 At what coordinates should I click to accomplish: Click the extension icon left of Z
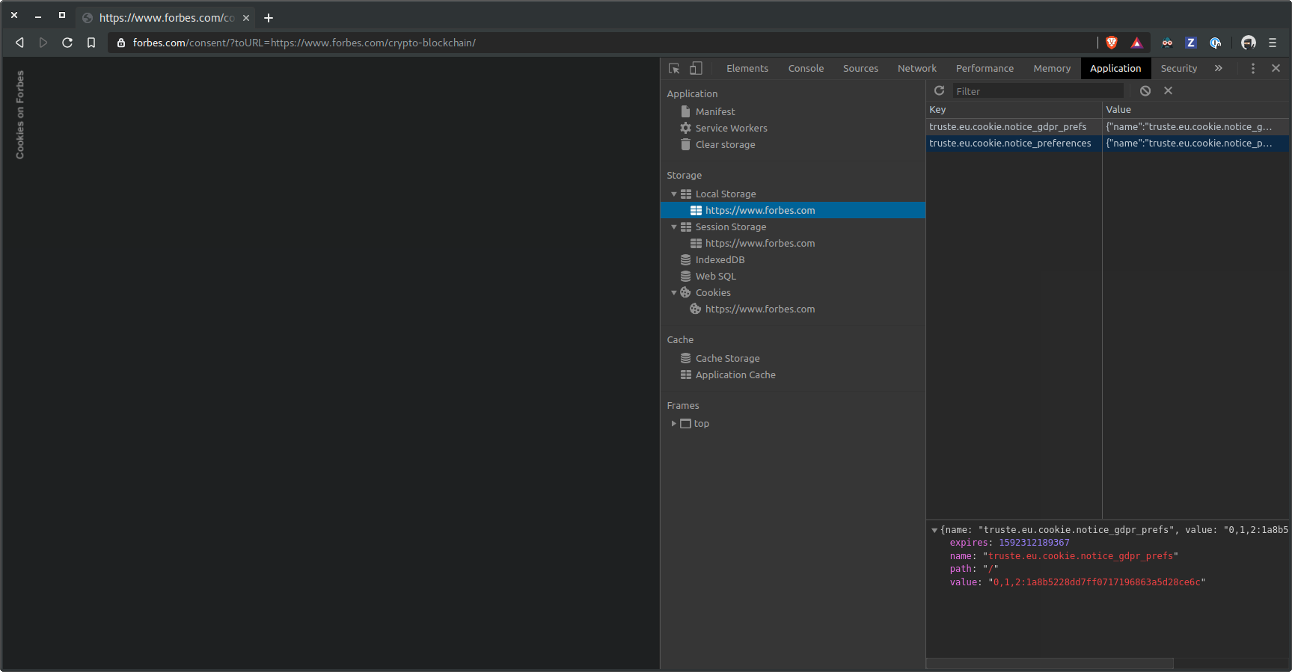(x=1167, y=43)
